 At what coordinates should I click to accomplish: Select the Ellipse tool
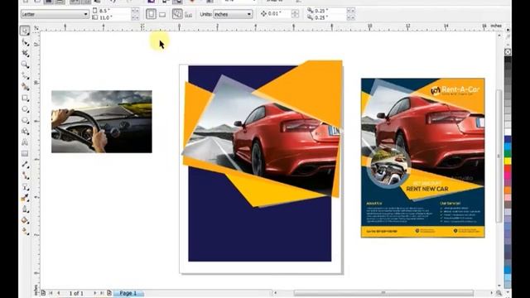(x=25, y=109)
